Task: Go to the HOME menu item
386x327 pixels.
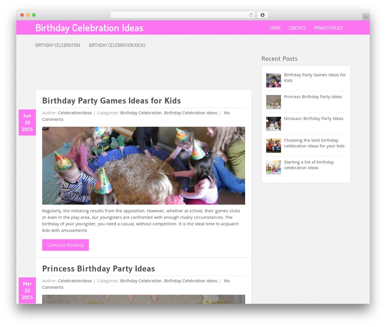Action: point(275,28)
